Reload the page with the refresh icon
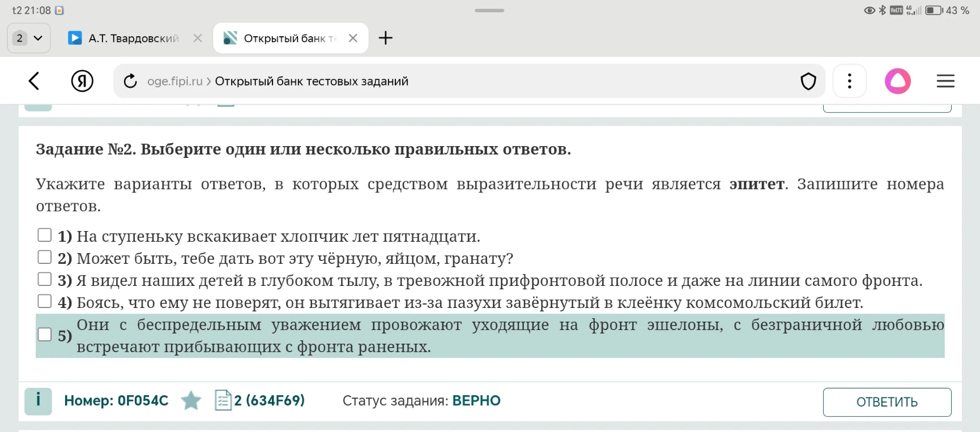This screenshot has width=980, height=432. pos(130,81)
